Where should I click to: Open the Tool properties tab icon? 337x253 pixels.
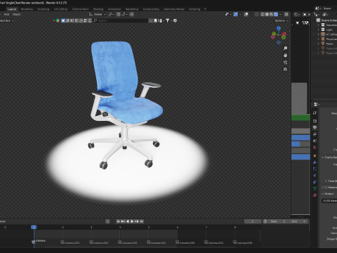[x=315, y=113]
